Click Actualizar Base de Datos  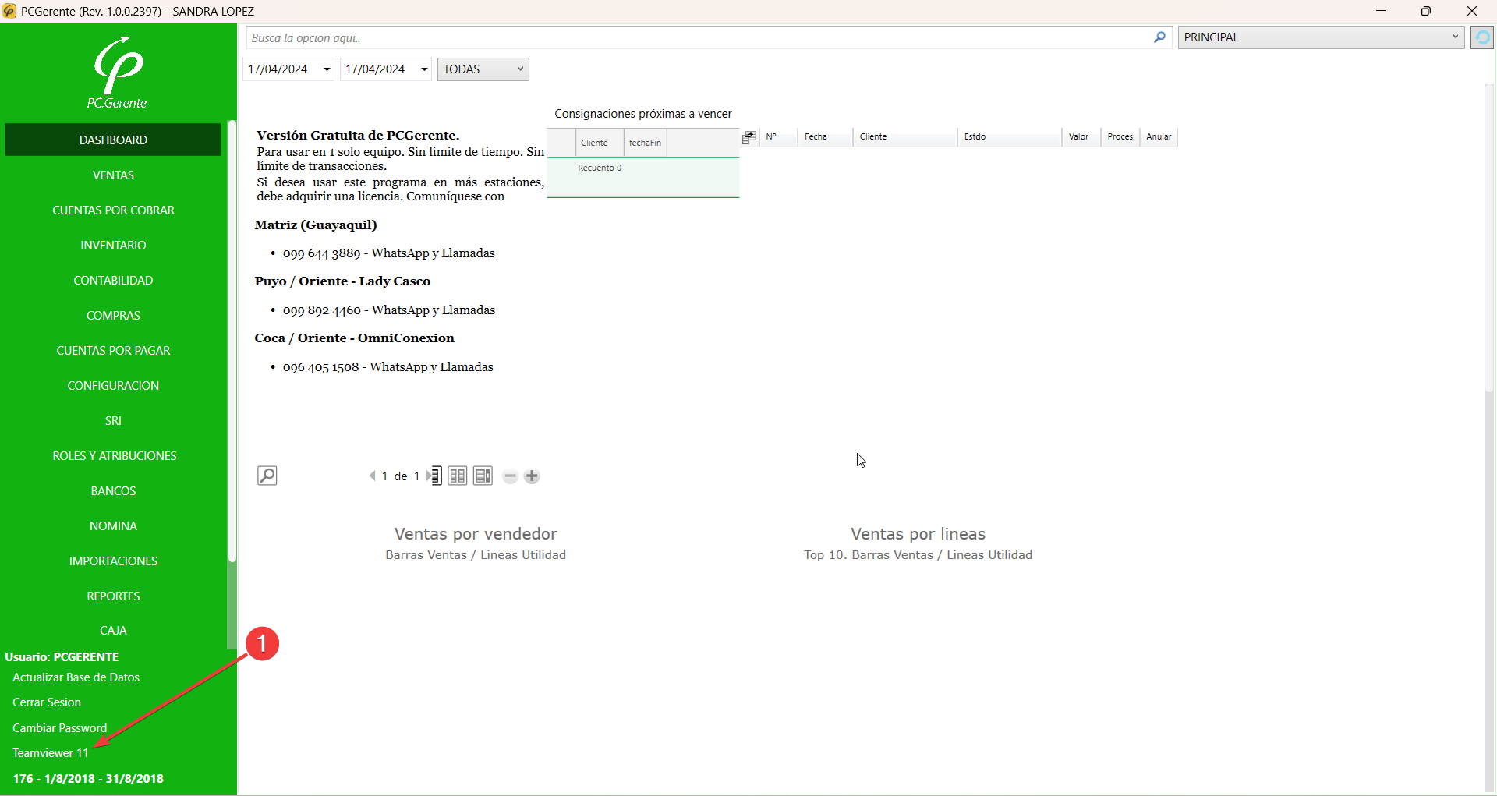click(76, 677)
